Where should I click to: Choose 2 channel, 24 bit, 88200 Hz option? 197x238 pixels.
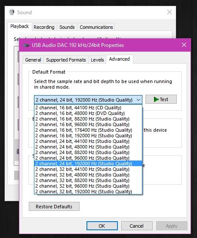point(88,152)
